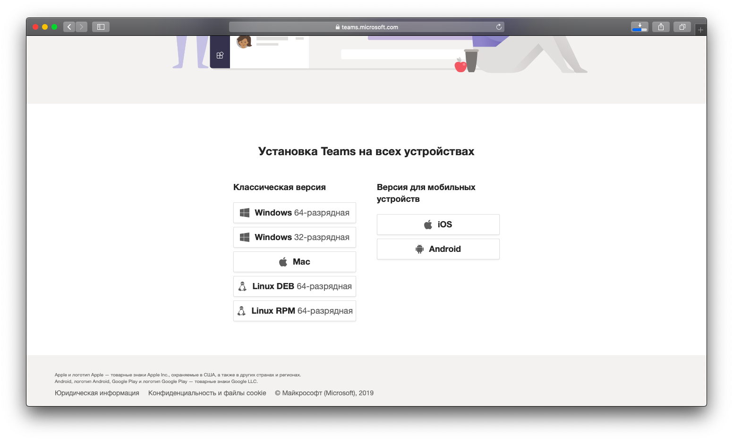Viewport: 733px width, 441px height.
Task: Open a new tab with plus button
Action: pyautogui.click(x=700, y=30)
